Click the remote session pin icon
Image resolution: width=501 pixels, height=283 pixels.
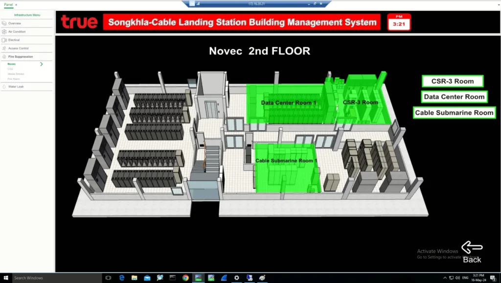[x=192, y=3]
